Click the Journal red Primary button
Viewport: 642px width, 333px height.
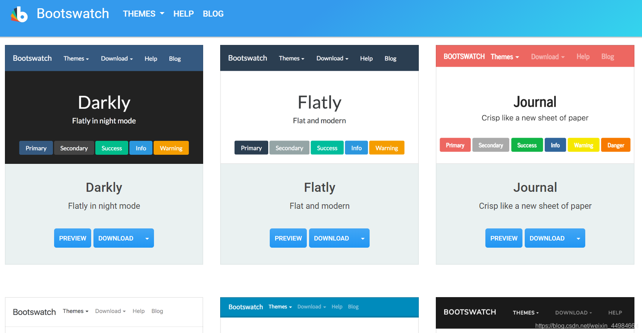455,145
